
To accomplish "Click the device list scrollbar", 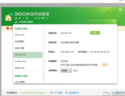I will [44, 53].
